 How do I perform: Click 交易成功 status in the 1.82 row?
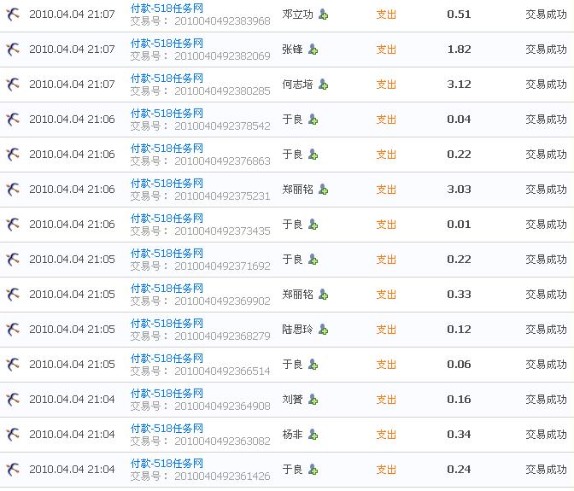coord(546,50)
